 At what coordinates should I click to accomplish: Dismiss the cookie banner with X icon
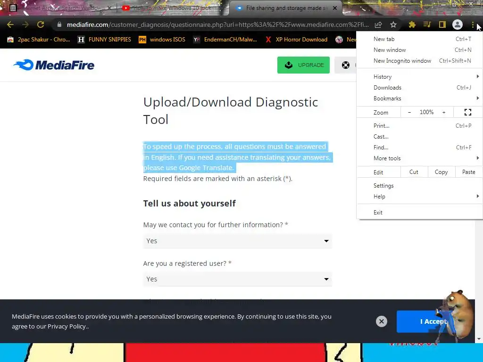click(381, 321)
